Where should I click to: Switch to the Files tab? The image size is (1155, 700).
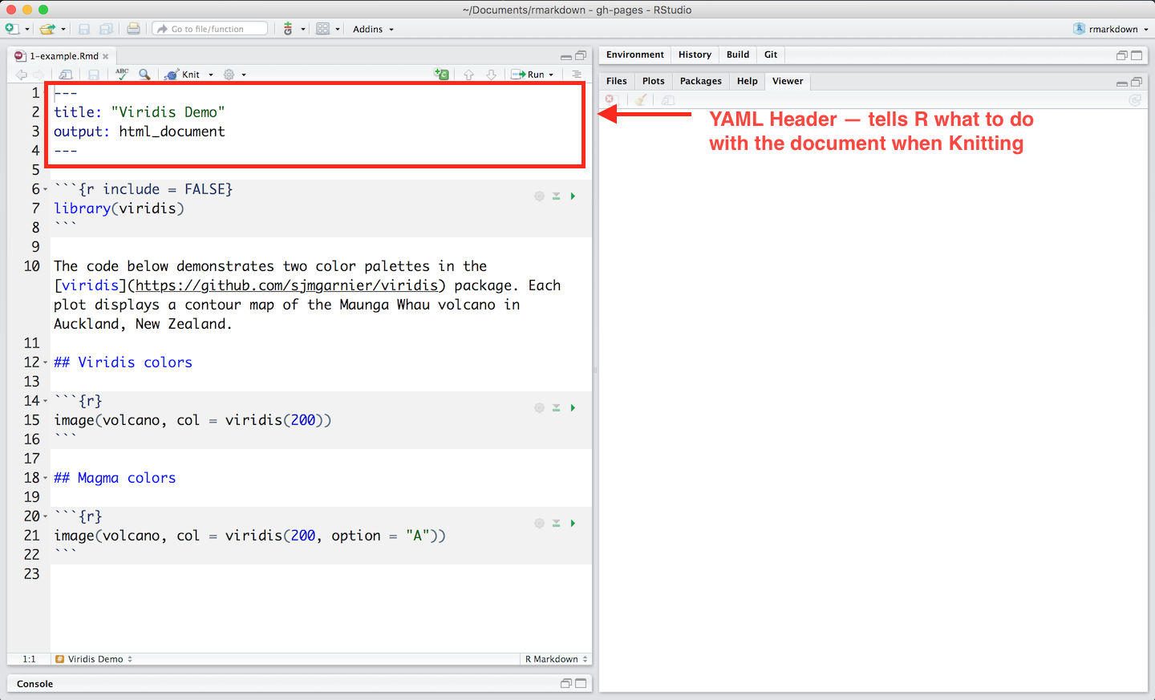point(617,81)
